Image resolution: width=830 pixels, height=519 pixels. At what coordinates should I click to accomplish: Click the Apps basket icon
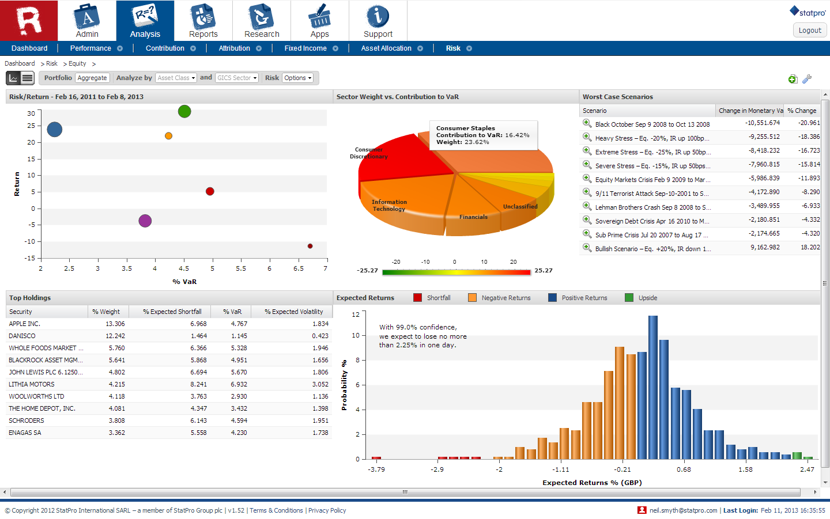pos(319,17)
